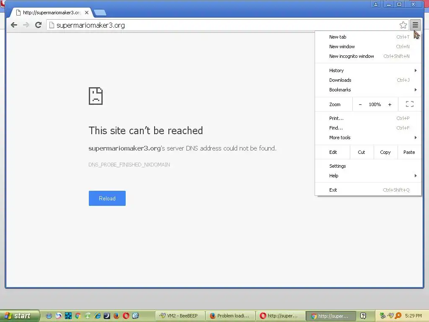Launch Chrome from quick launch bar
Image resolution: width=429 pixels, height=322 pixels.
(x=78, y=316)
